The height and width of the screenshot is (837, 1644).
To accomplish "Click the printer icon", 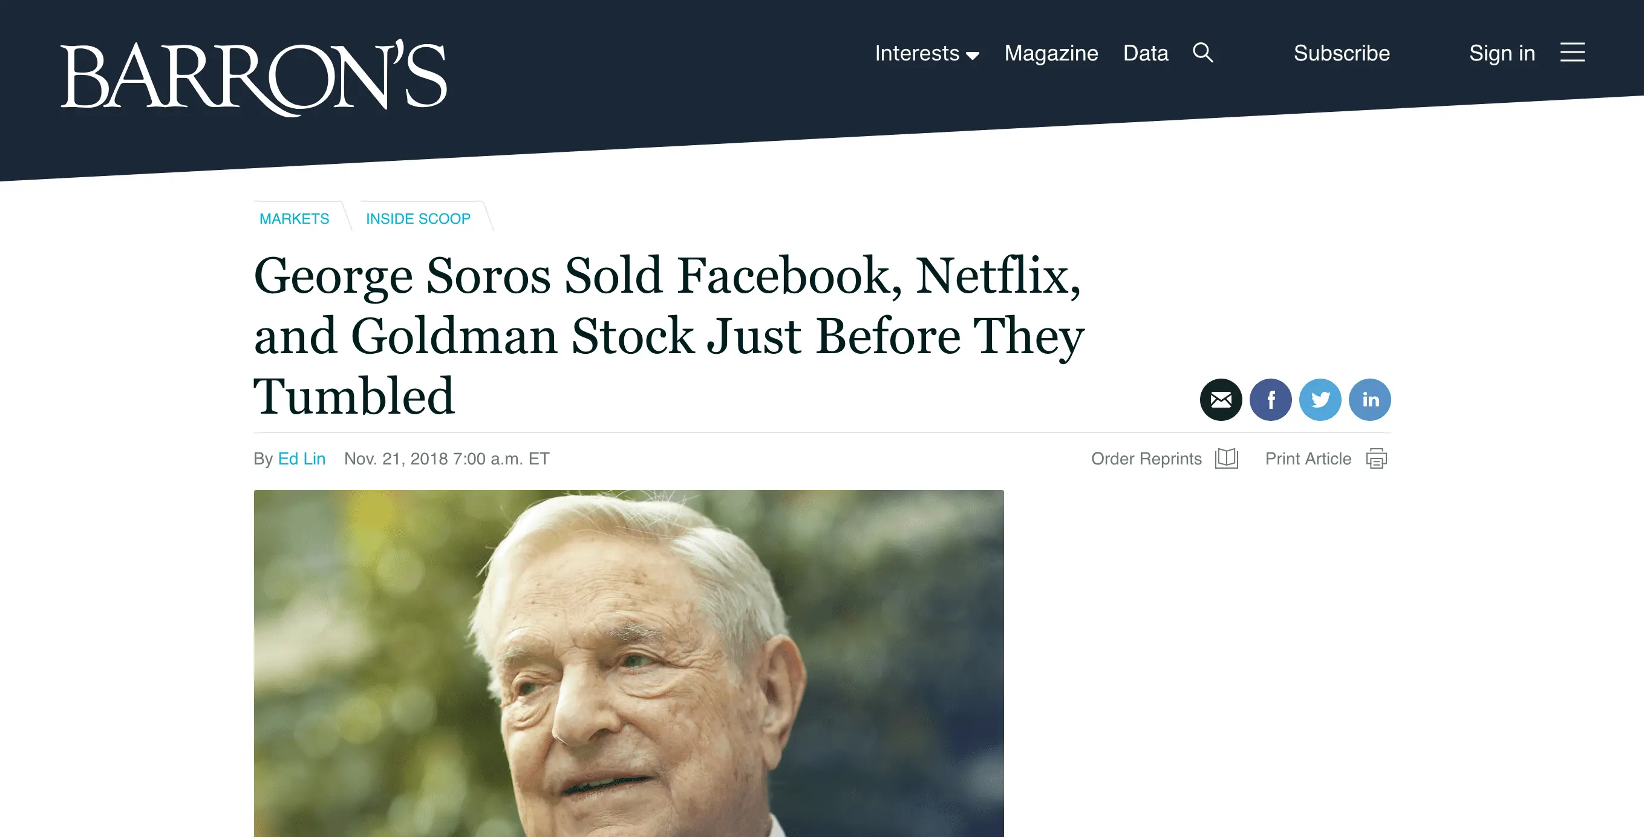I will click(1377, 458).
